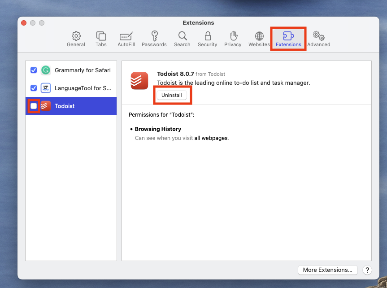Click the LanguageTool LT icon
This screenshot has height=288, width=387.
(46, 88)
